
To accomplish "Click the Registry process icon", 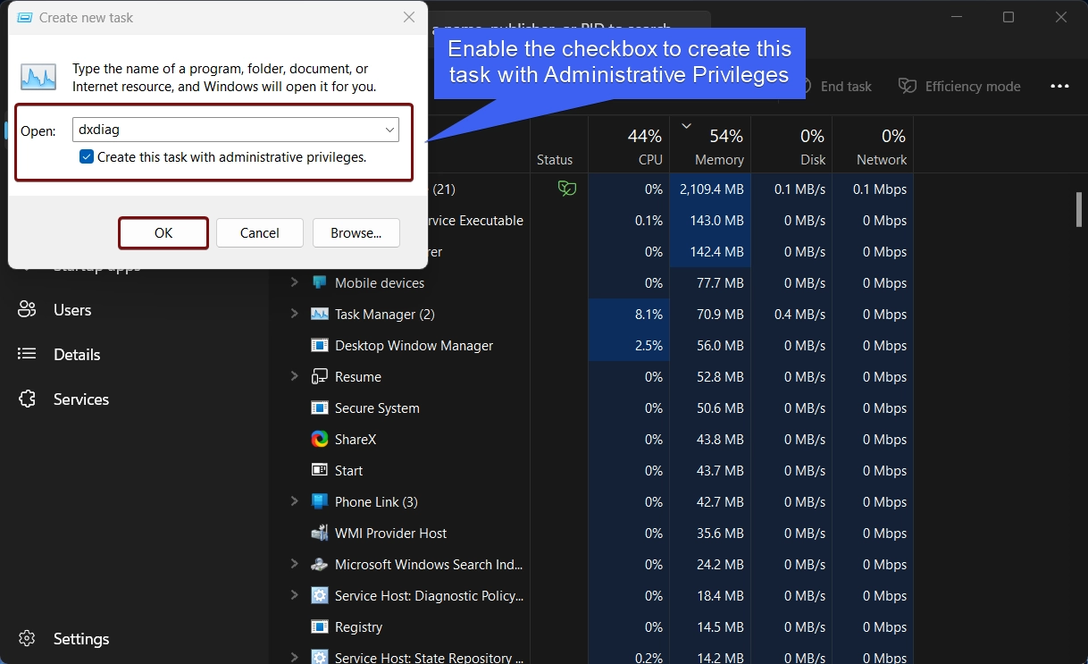I will (319, 626).
